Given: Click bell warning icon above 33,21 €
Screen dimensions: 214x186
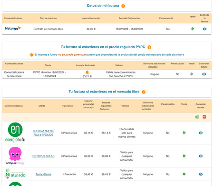Looking at the screenshot, I should tap(87, 72).
